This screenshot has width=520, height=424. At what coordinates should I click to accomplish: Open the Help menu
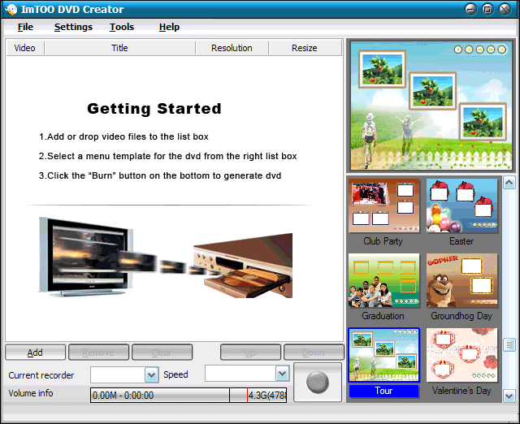(169, 27)
